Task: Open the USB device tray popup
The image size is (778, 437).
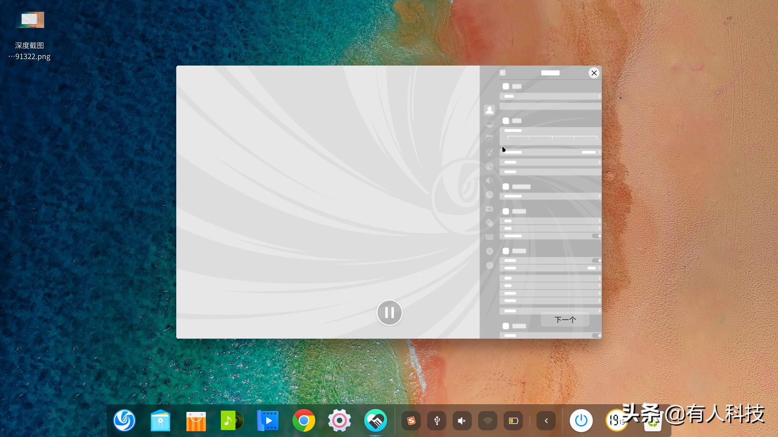Action: [x=436, y=421]
